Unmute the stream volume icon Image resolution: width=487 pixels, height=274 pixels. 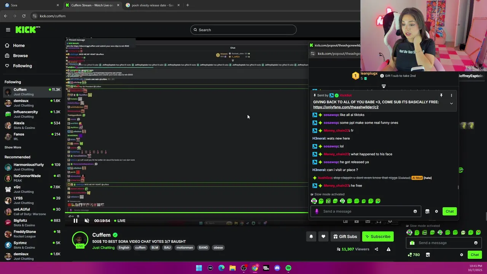(87, 221)
